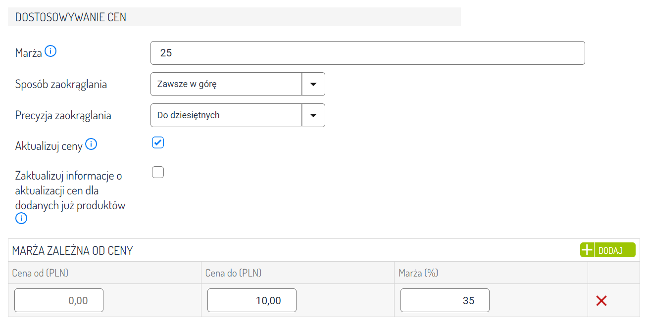This screenshot has width=648, height=325.
Task: Click the Marża (%) field showing 35
Action: 445,300
